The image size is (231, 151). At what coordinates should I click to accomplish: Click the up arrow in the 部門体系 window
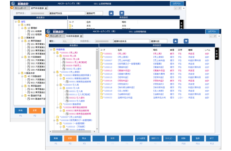pyautogui.click(x=111, y=13)
